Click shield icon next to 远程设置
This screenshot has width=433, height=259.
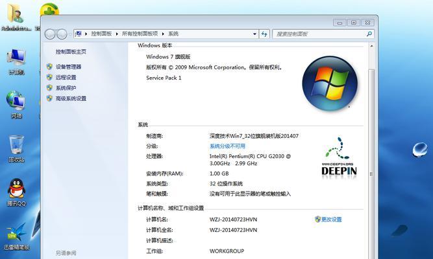click(49, 77)
